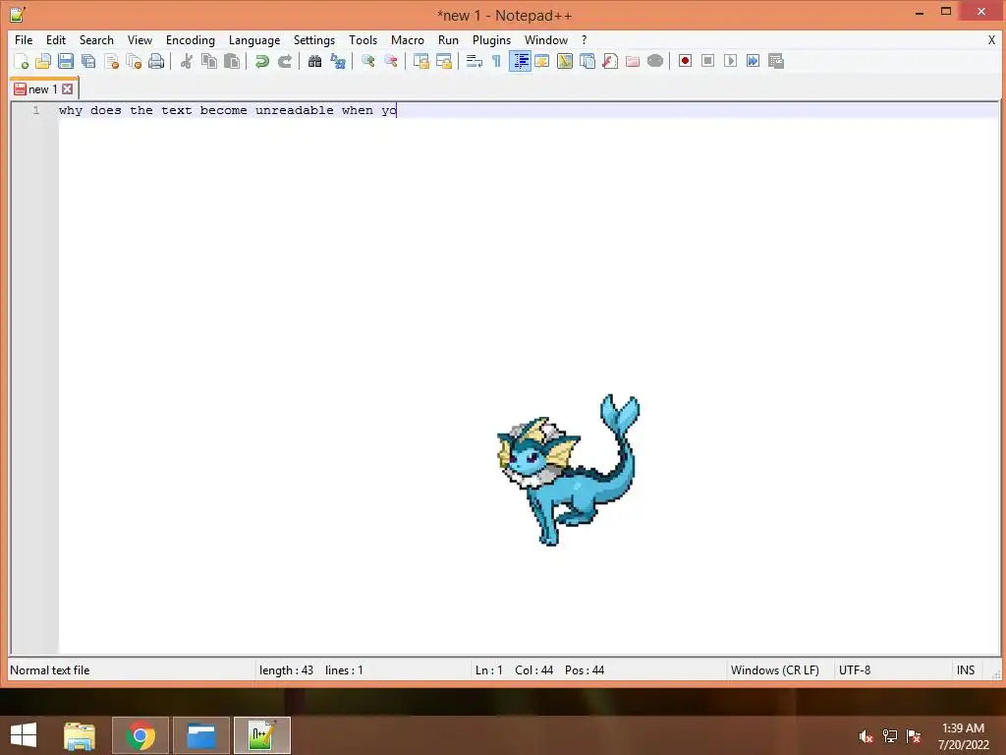The width and height of the screenshot is (1006, 755).
Task: Cut selection with the scissors icon
Action: tap(187, 61)
